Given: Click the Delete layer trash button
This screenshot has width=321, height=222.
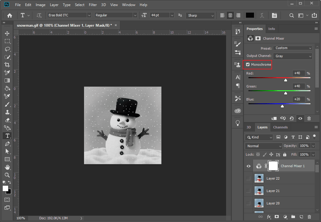Looking at the screenshot, I should pyautogui.click(x=309, y=217).
